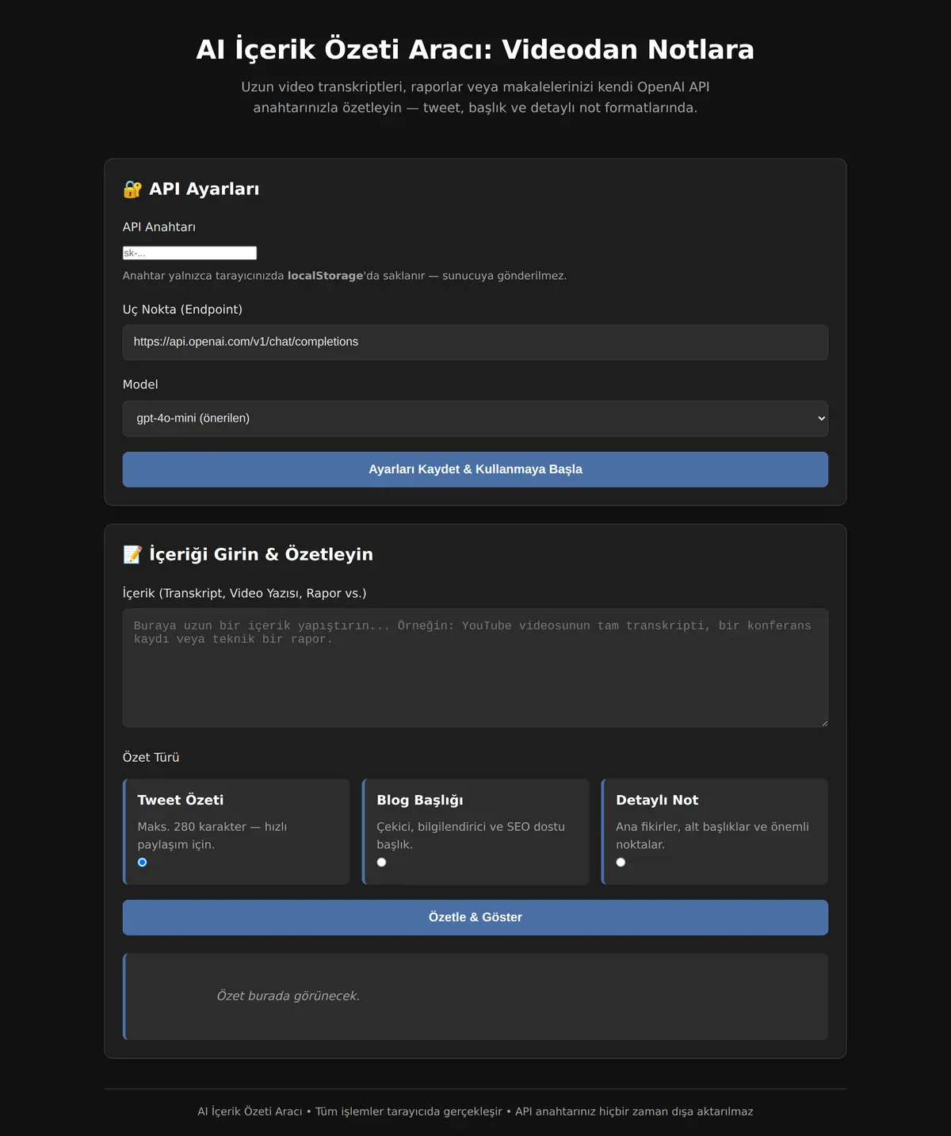Select the Detaylı Not radio button
The height and width of the screenshot is (1136, 951).
[621, 863]
